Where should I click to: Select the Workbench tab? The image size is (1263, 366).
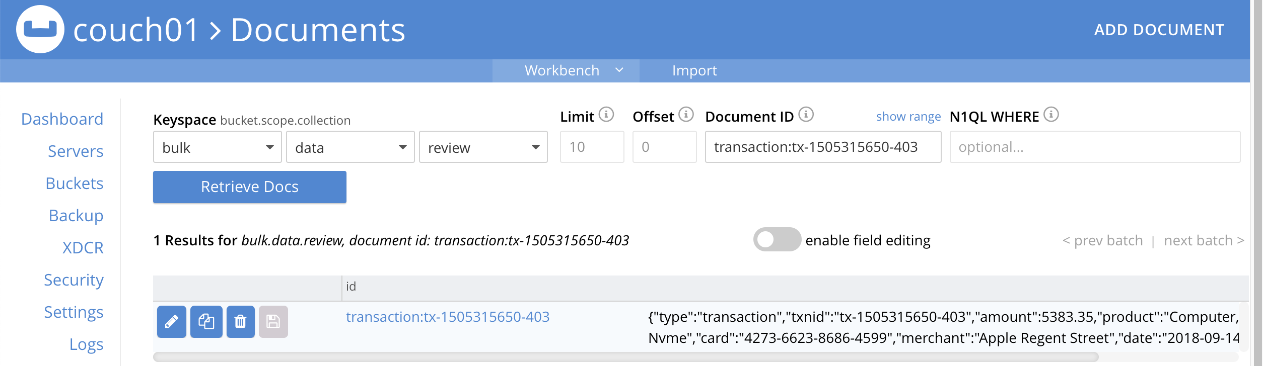pos(562,71)
